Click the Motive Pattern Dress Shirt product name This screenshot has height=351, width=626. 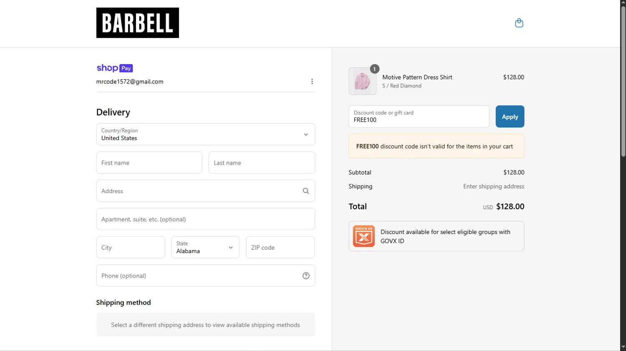click(x=417, y=77)
